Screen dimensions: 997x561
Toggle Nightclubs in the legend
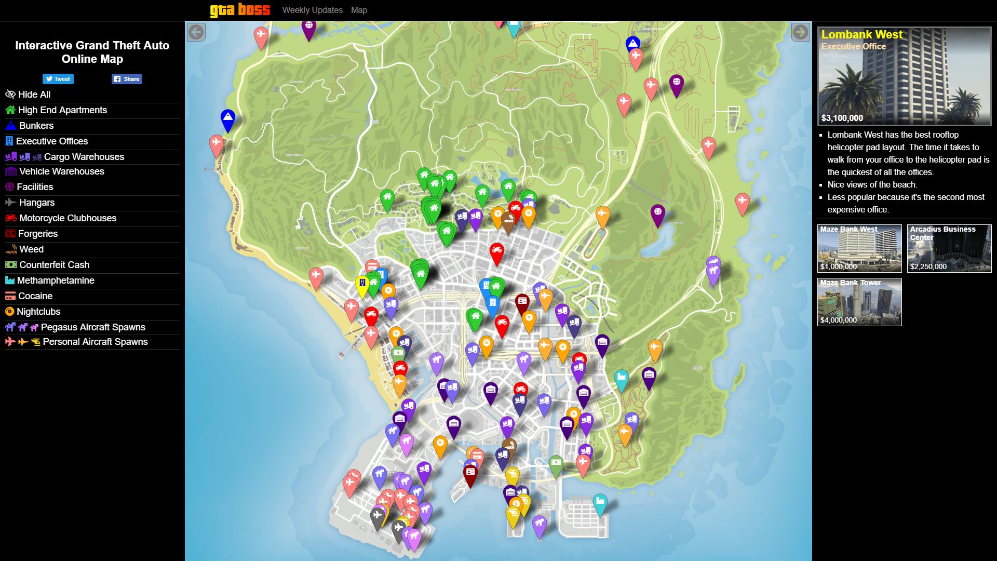tap(33, 312)
